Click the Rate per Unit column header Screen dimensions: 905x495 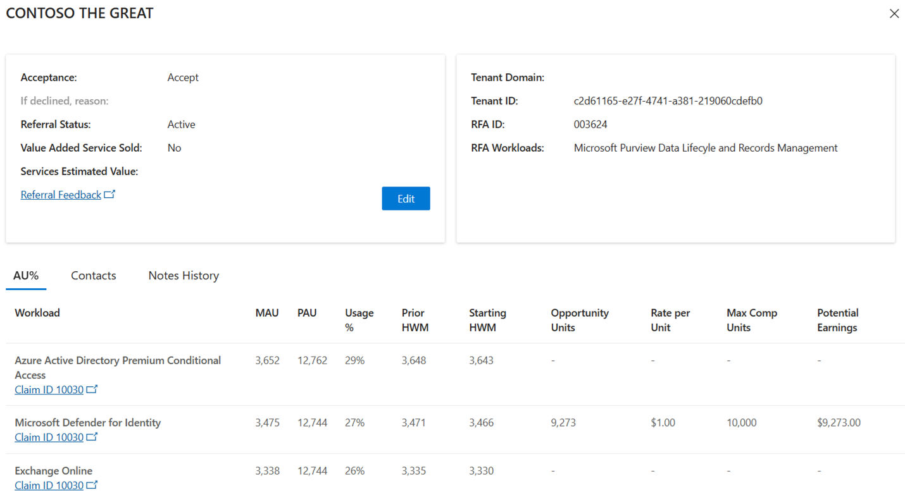coord(670,320)
